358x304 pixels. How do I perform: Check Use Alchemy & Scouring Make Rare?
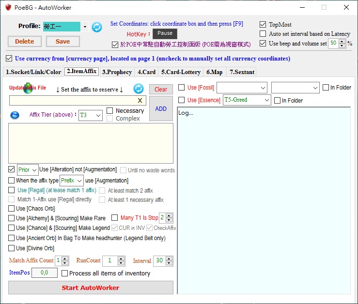pyautogui.click(x=11, y=218)
